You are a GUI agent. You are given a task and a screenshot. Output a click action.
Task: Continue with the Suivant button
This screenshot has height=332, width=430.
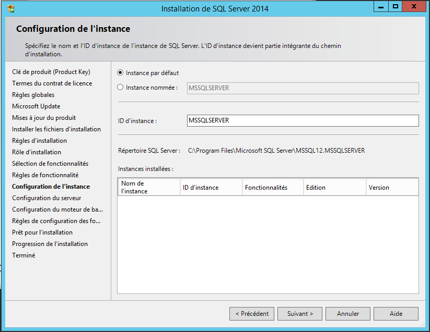tap(300, 314)
